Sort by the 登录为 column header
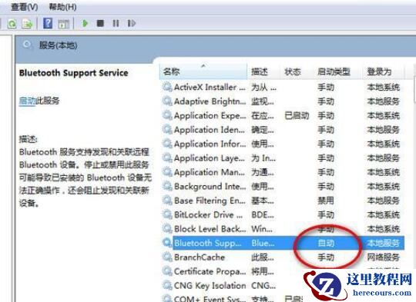Screen dimensions: 416x302 click(x=384, y=71)
